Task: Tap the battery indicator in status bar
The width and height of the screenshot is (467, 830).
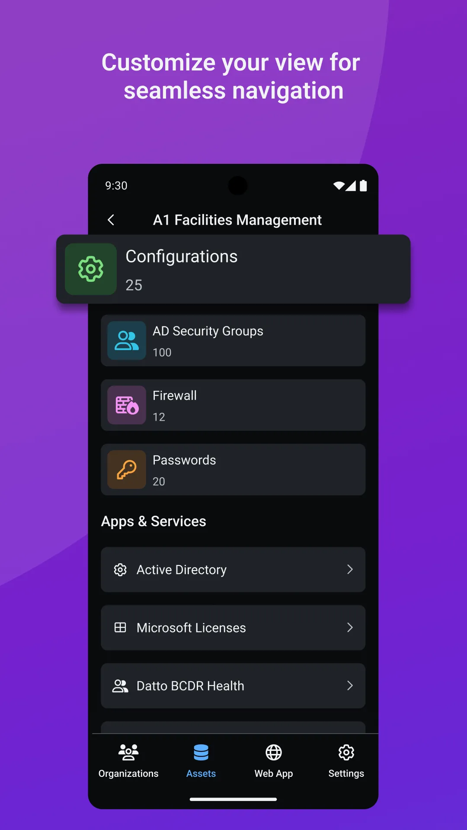Action: click(x=363, y=186)
